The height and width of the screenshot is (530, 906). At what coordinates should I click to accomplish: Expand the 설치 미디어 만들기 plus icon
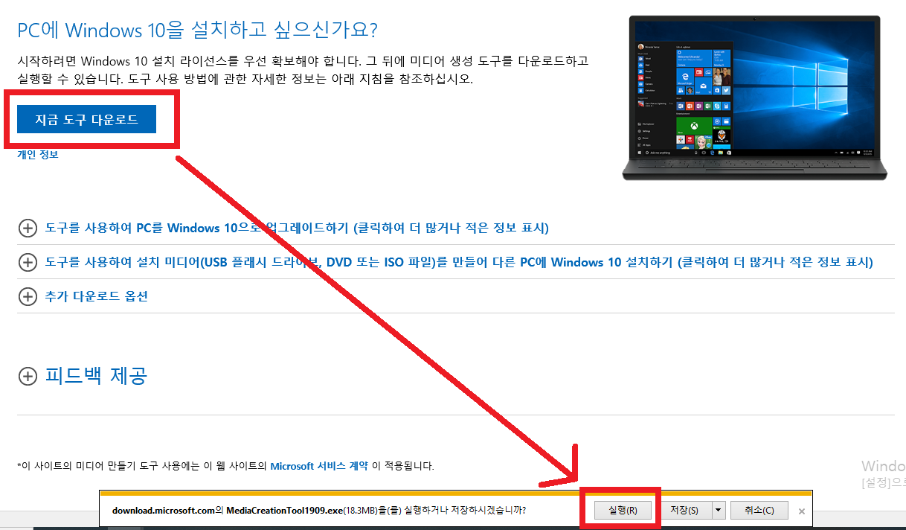(28, 262)
